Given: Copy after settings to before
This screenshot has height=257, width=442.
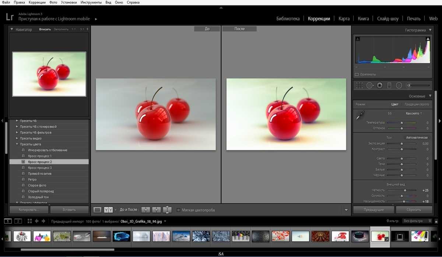Looking at the screenshot, I should pos(157,210).
